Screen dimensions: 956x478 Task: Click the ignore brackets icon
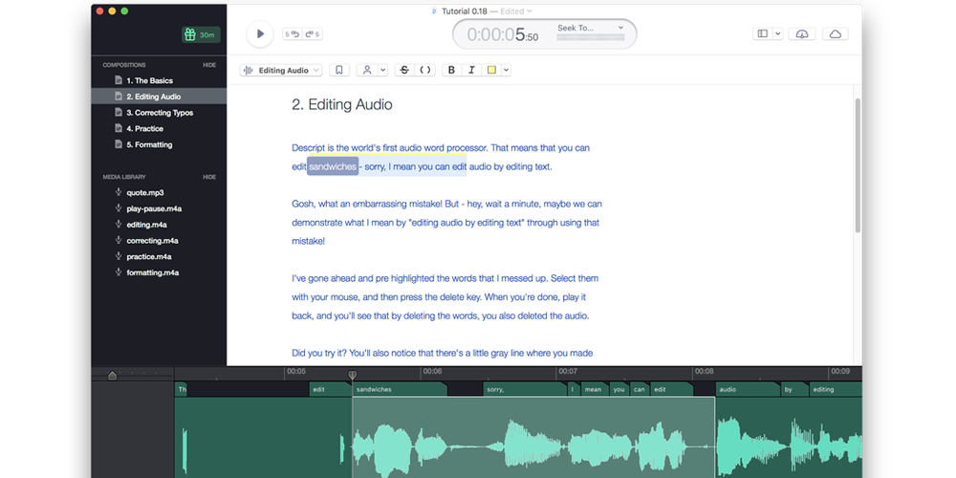[x=425, y=70]
